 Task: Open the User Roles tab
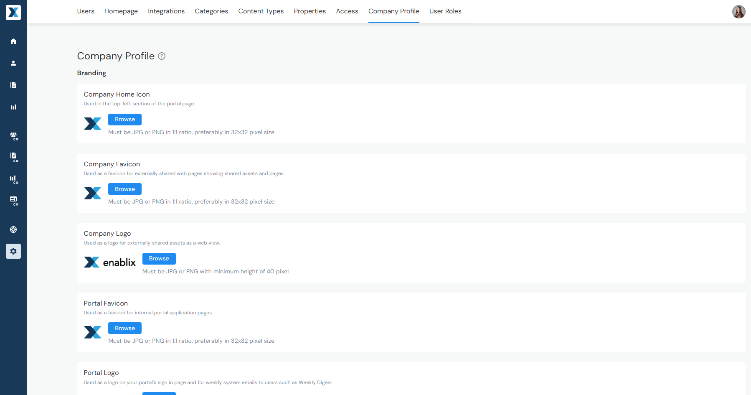point(445,11)
